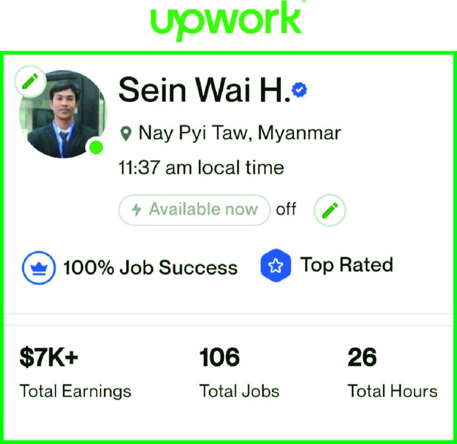This screenshot has height=444, width=457.
Task: Click the 106 Total Jobs stat
Action: pyautogui.click(x=239, y=372)
